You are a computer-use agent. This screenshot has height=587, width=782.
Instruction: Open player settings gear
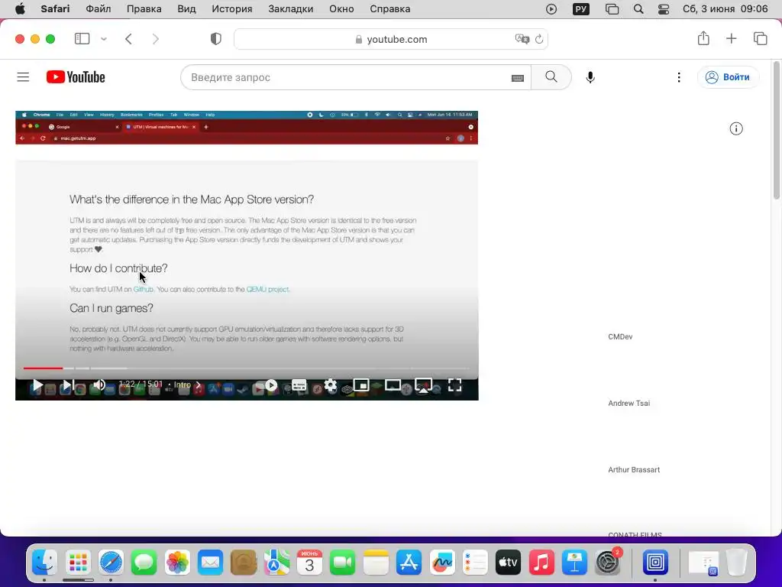[x=330, y=385]
